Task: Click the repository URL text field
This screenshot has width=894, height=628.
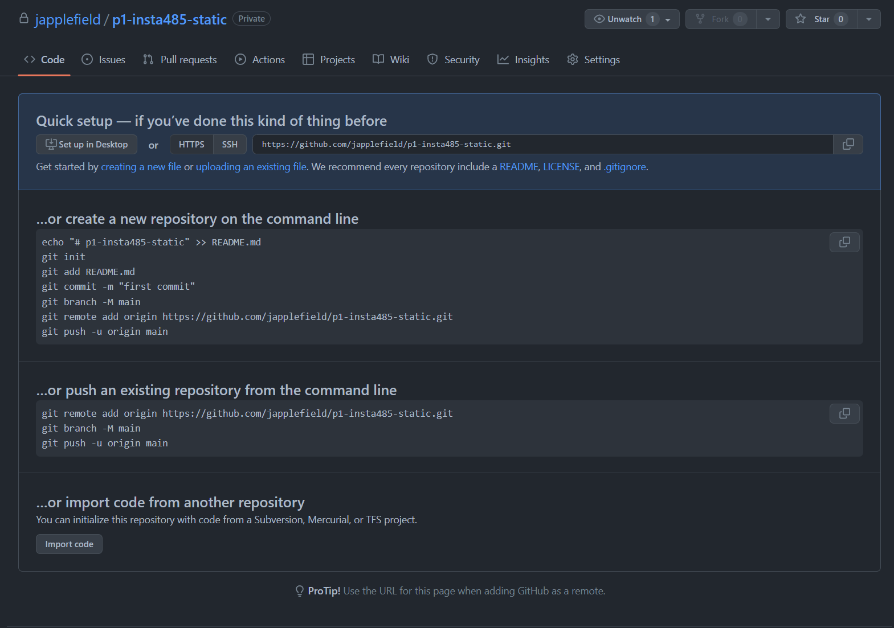Action: click(542, 145)
